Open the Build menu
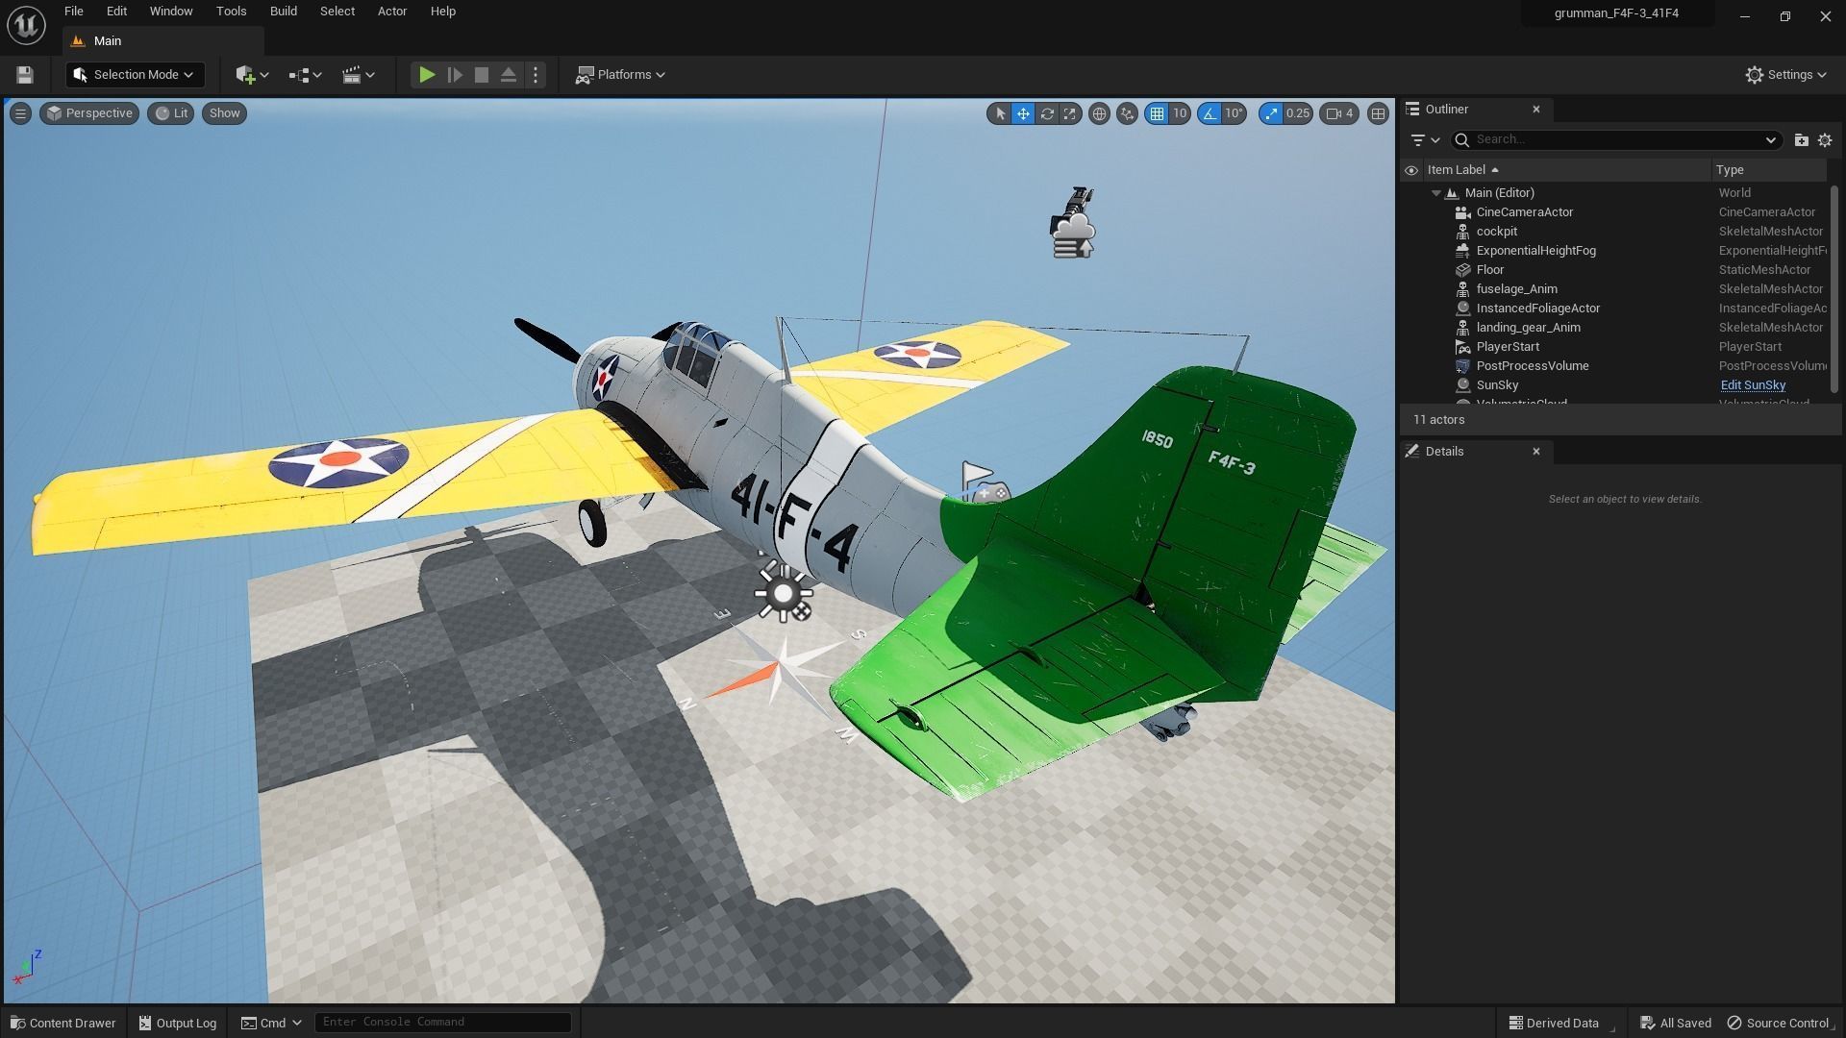Screen dimensions: 1846x1038 [x=283, y=12]
